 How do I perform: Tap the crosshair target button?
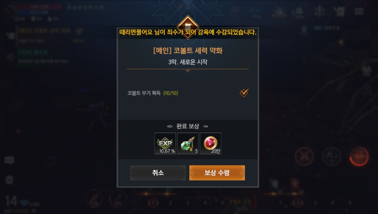[x=332, y=157]
